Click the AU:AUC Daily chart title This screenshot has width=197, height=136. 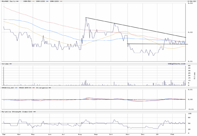point(8,2)
